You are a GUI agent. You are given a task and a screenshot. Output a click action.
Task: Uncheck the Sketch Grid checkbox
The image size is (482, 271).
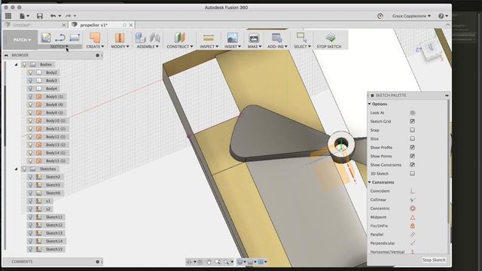coord(413,121)
